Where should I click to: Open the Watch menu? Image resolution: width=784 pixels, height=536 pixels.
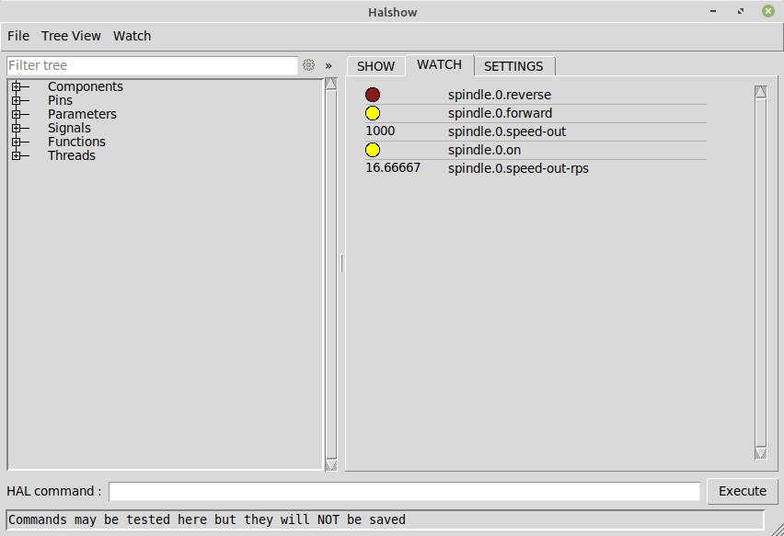[132, 36]
